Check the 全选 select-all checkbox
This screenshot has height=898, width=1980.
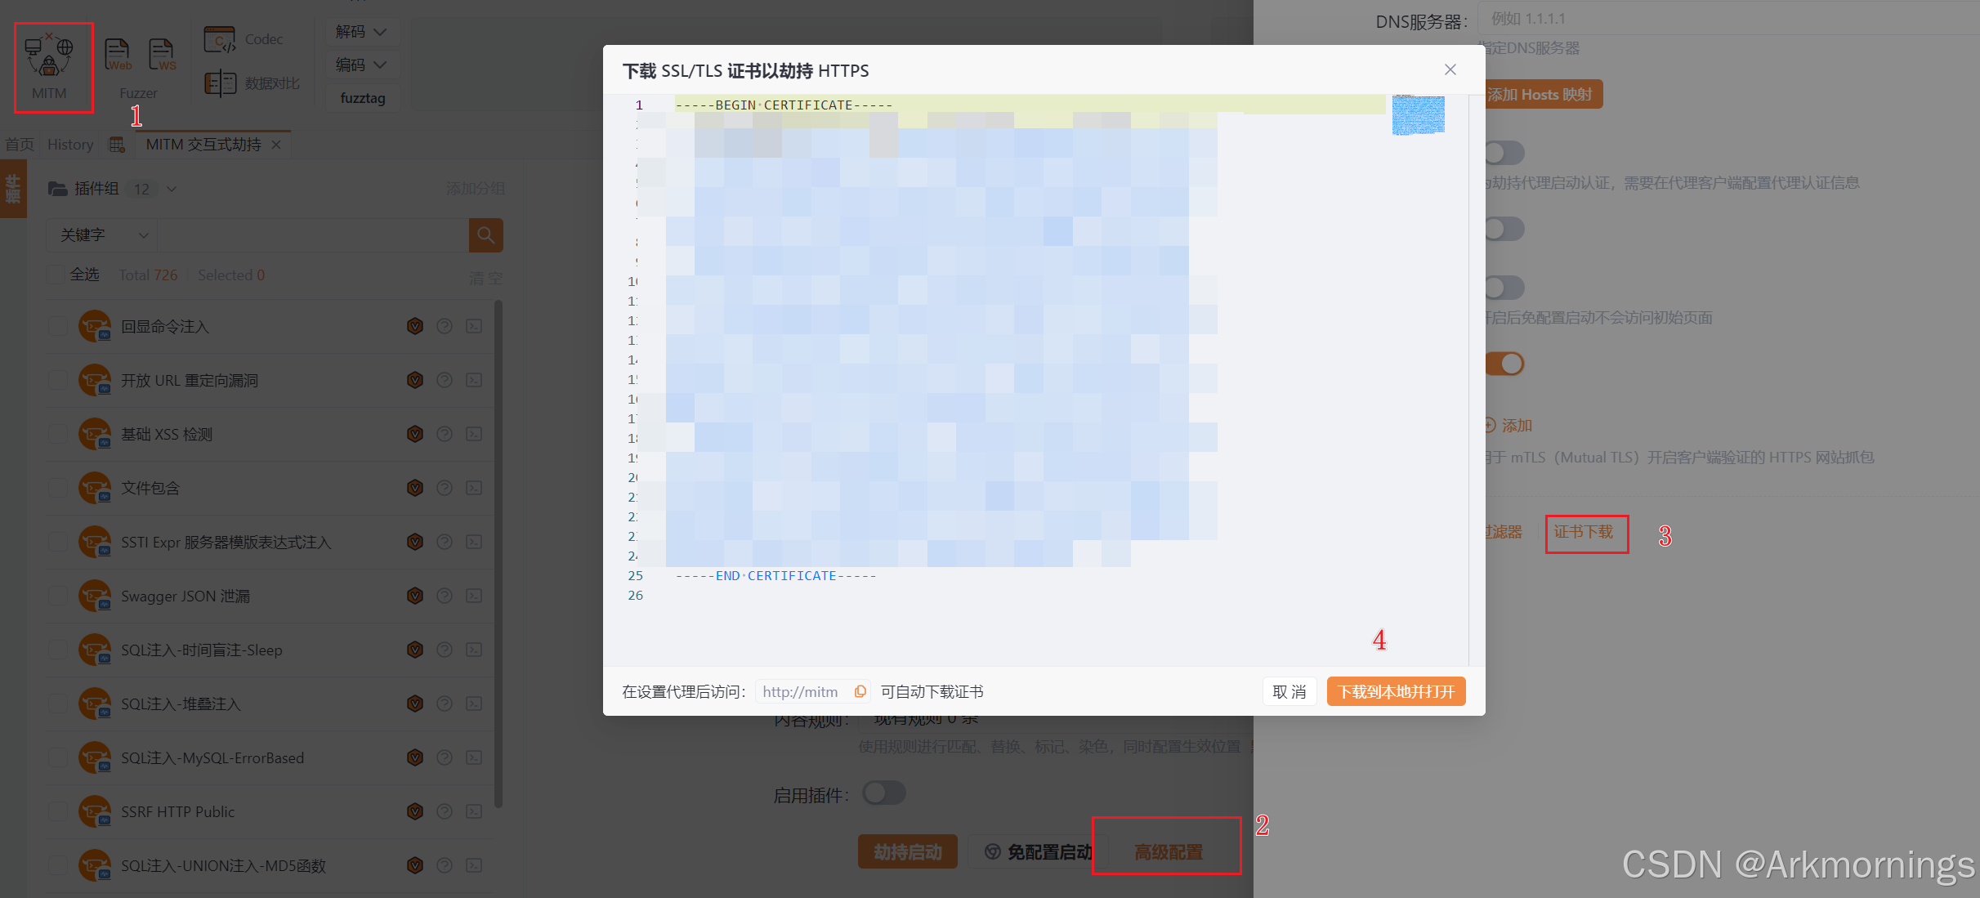click(x=56, y=275)
